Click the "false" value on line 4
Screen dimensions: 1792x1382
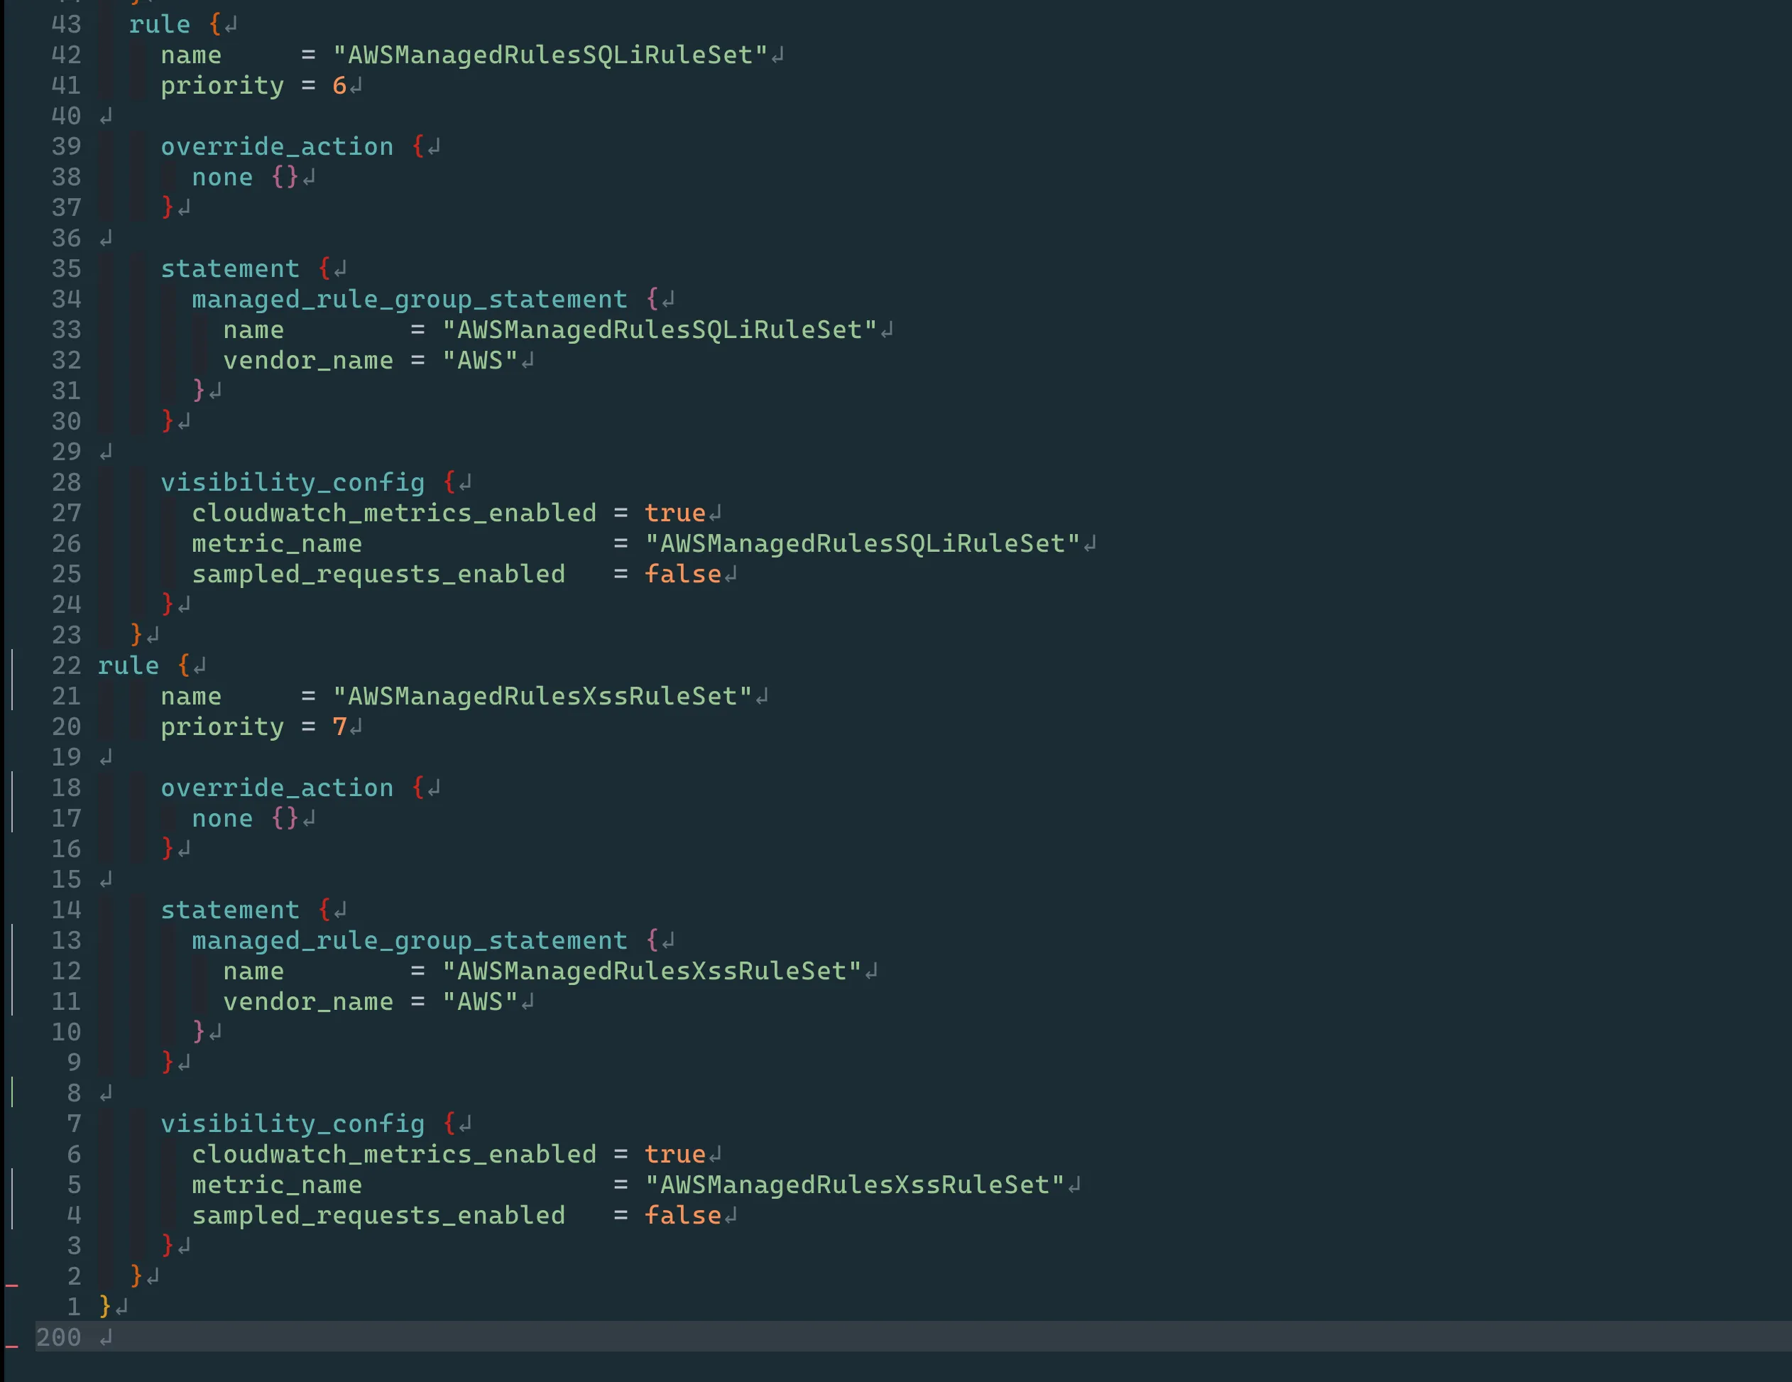(x=683, y=1214)
